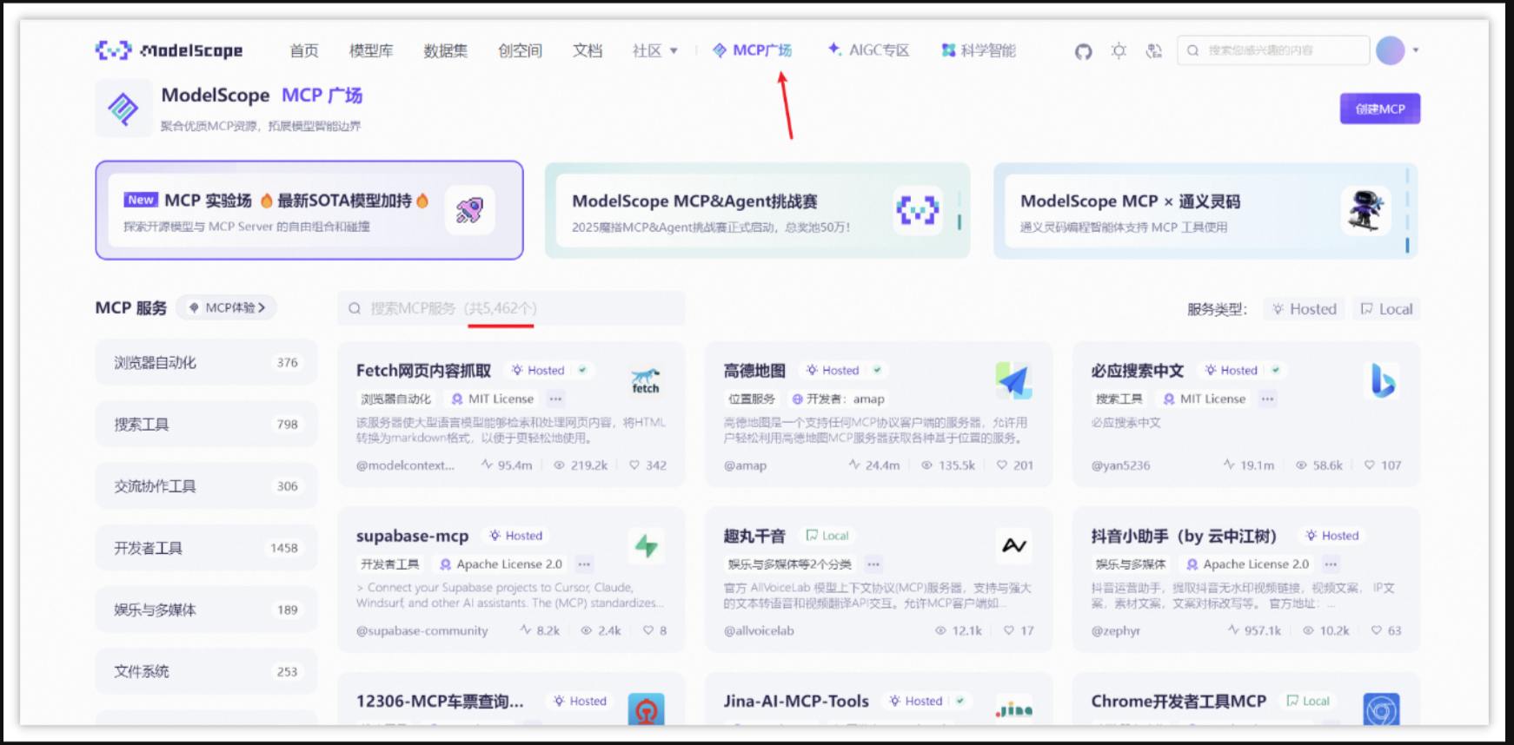Click the 高德地图 paper plane icon
This screenshot has width=1514, height=745.
pyautogui.click(x=1013, y=380)
